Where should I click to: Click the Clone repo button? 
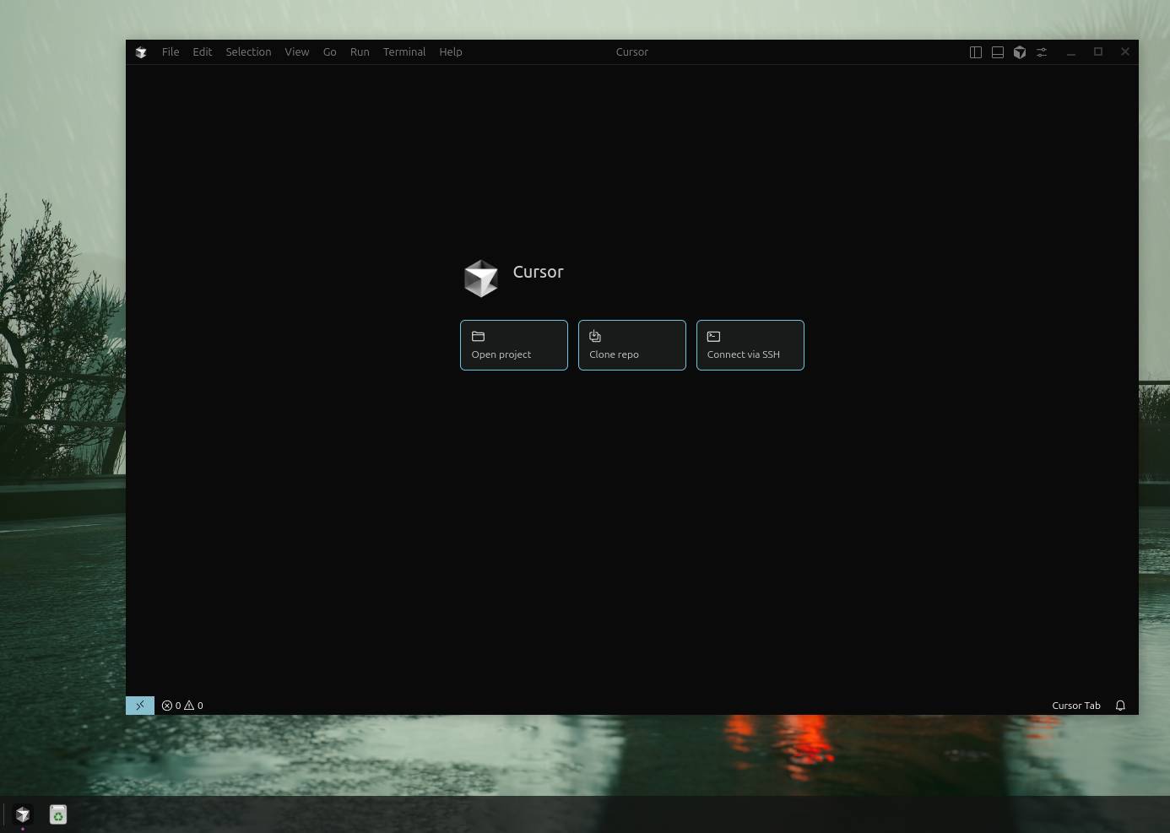coord(632,345)
